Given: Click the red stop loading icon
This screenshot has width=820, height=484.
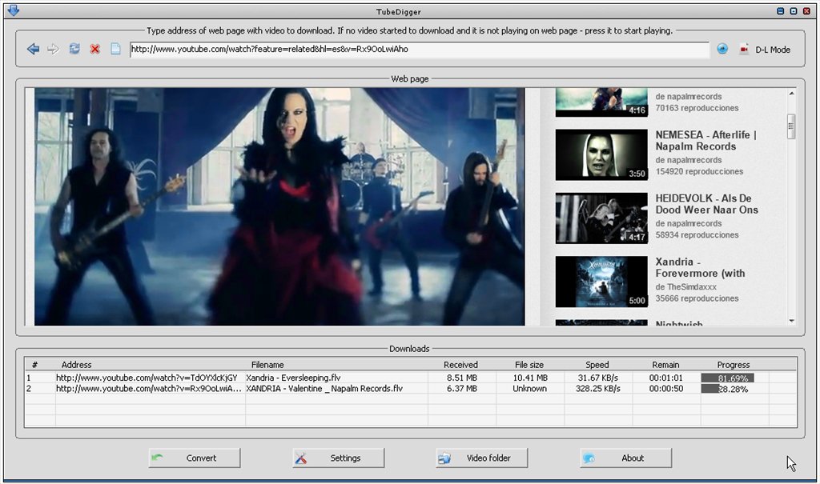Looking at the screenshot, I should click(94, 49).
